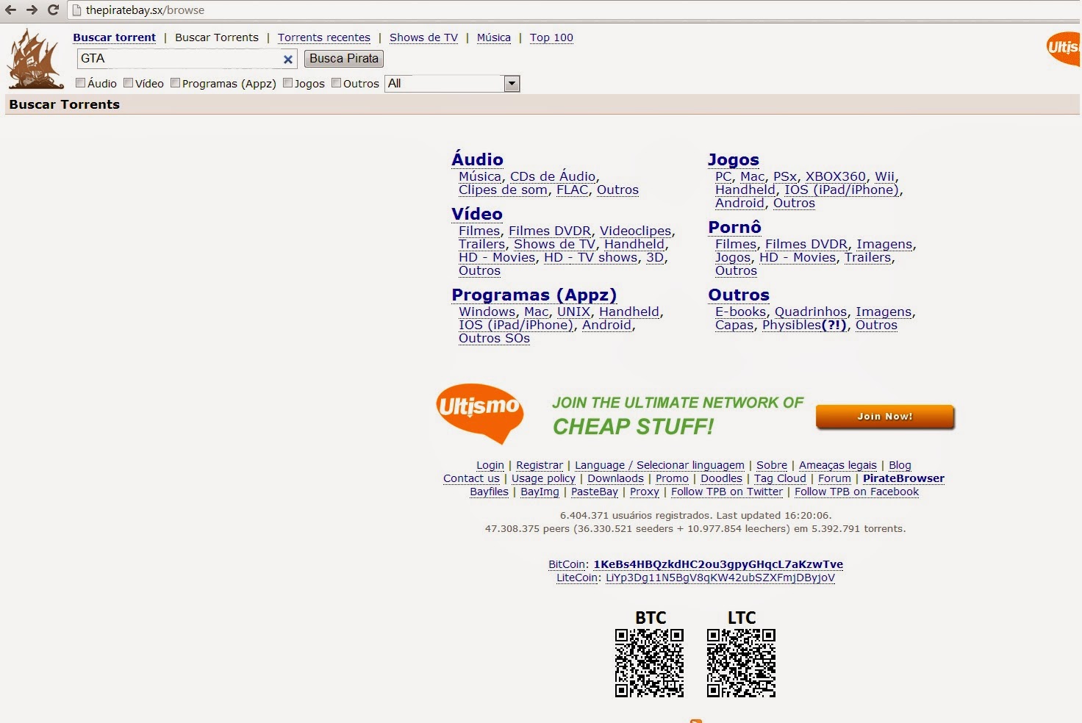Open HD - TV shows subcategory
Image resolution: width=1082 pixels, height=723 pixels.
pyautogui.click(x=591, y=257)
